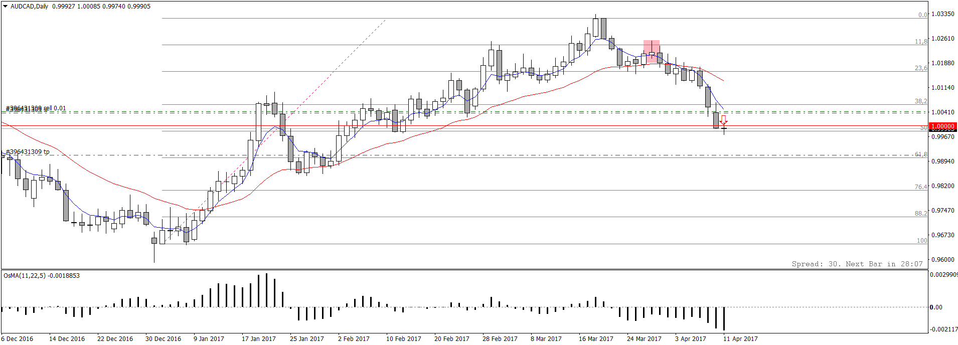Click the 0.96730 price axis value
This screenshot has height=345, width=958.
pos(942,235)
